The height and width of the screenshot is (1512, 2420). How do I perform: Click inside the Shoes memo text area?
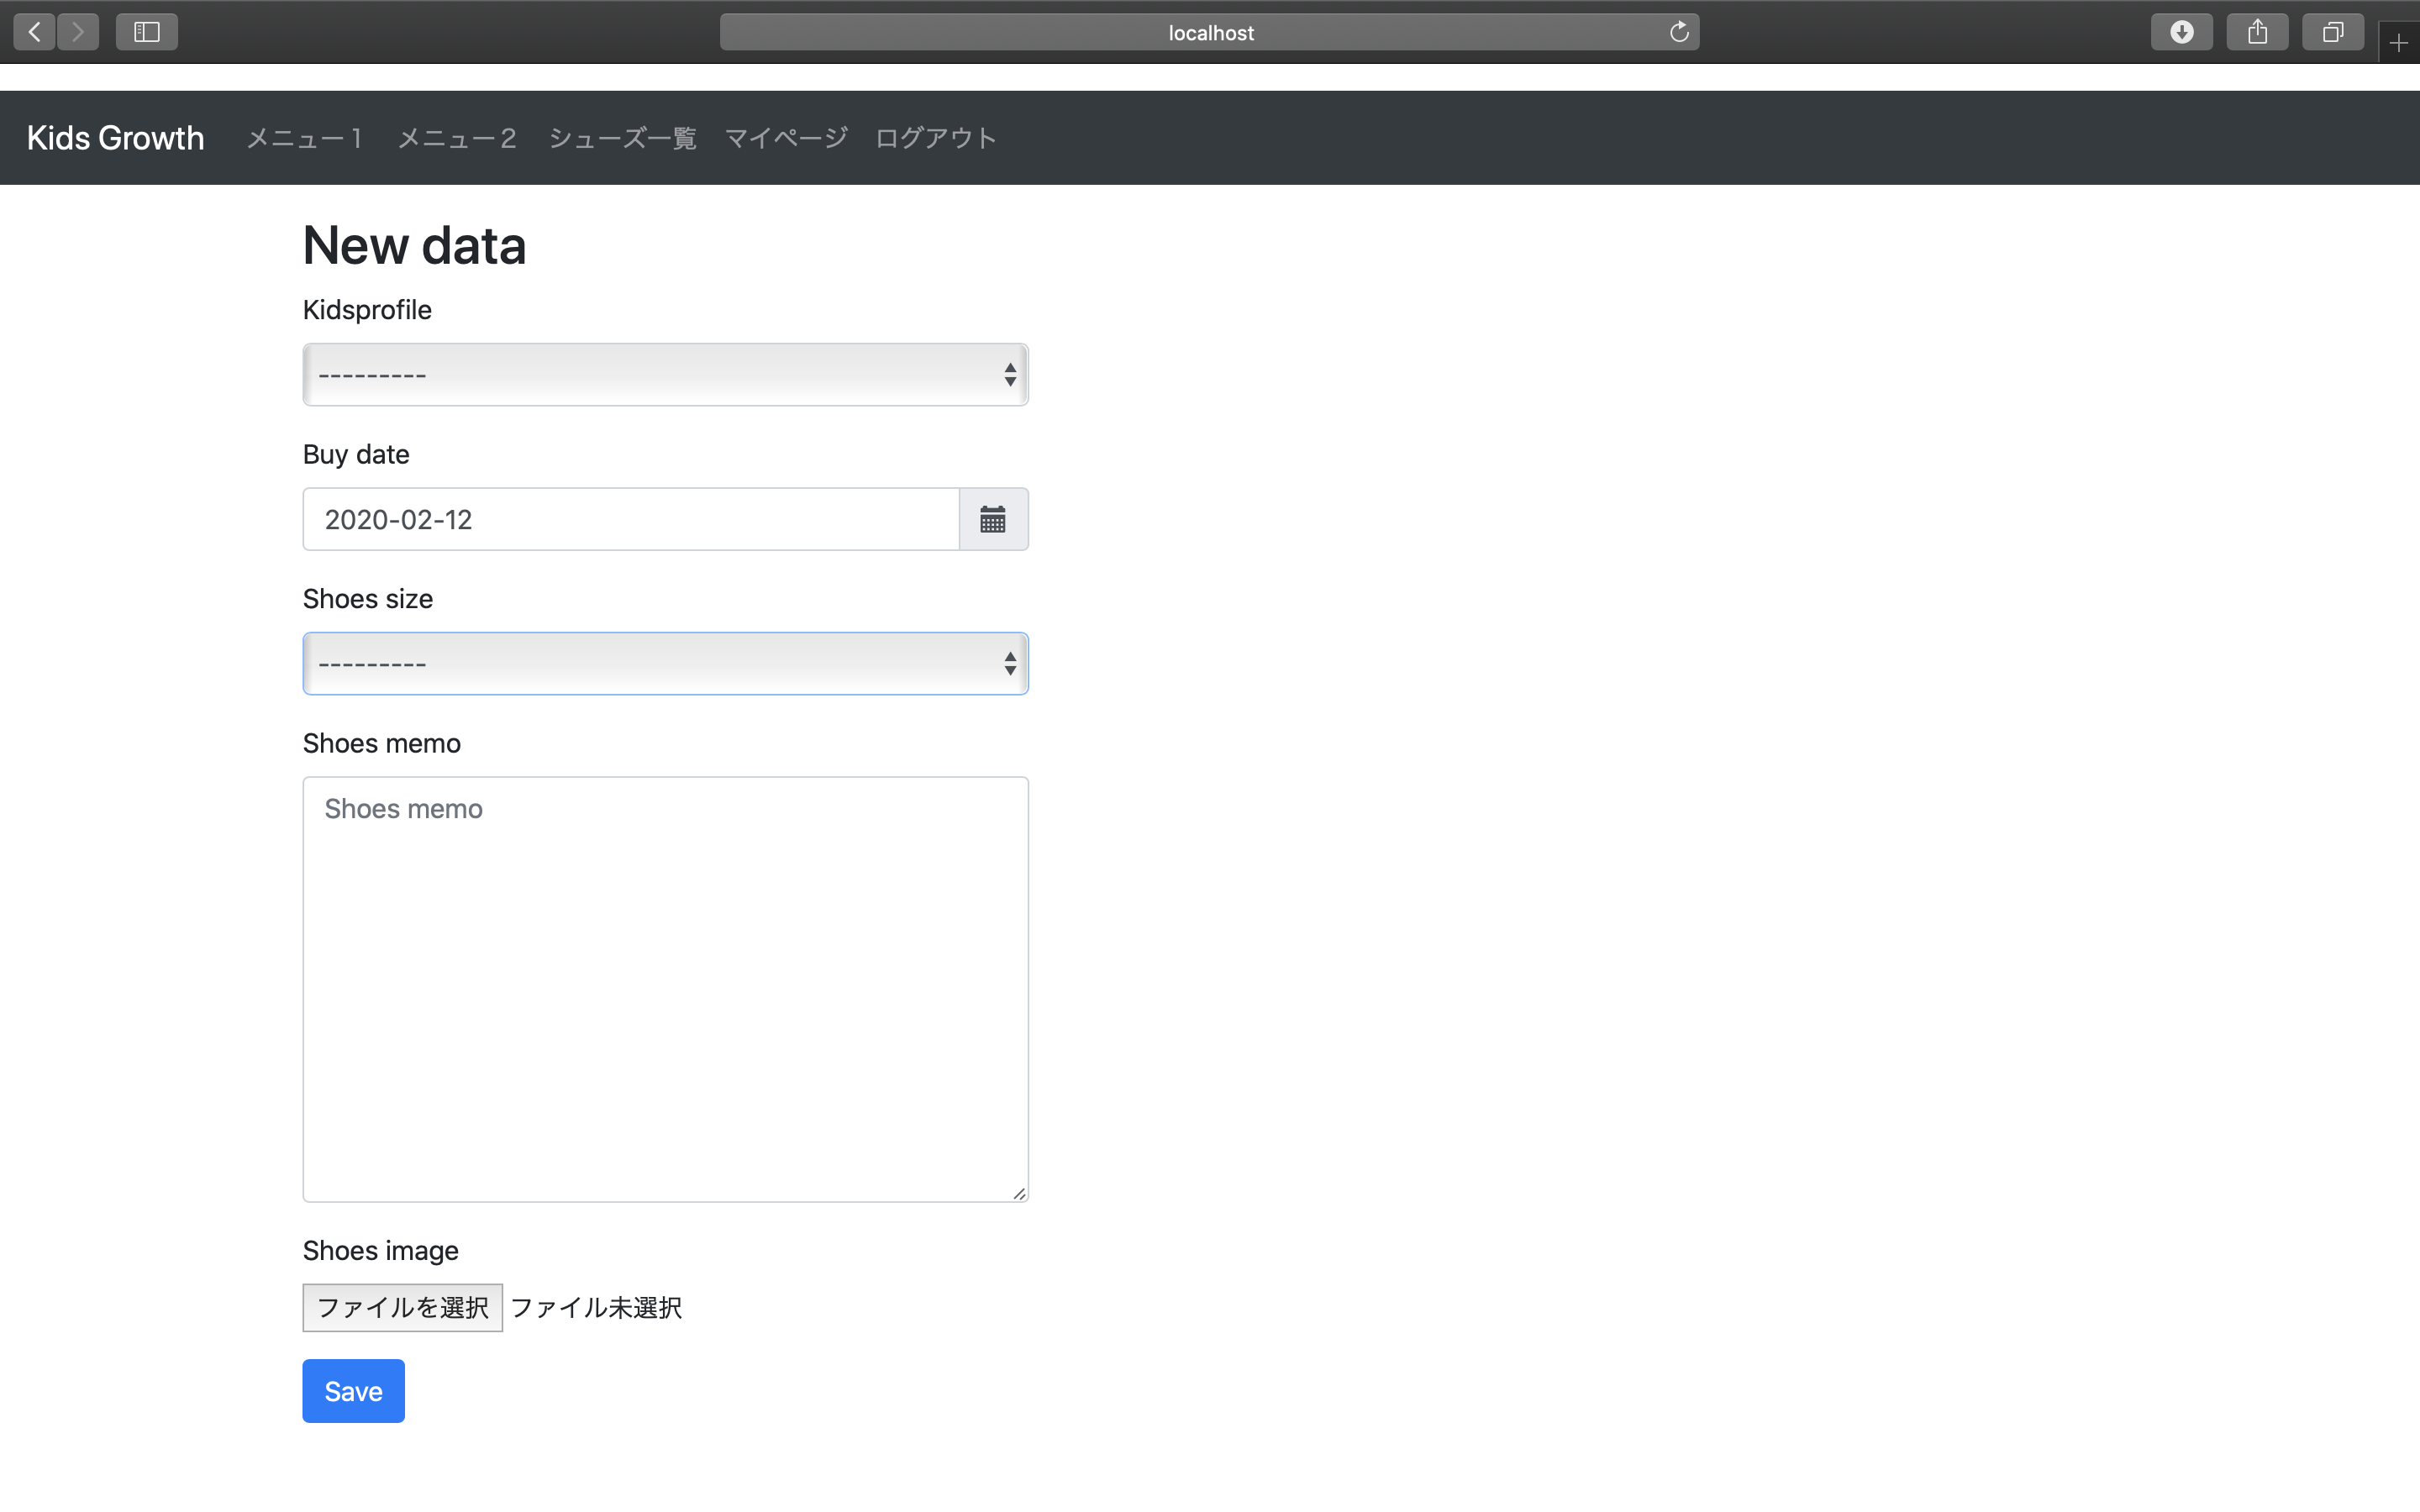click(665, 989)
